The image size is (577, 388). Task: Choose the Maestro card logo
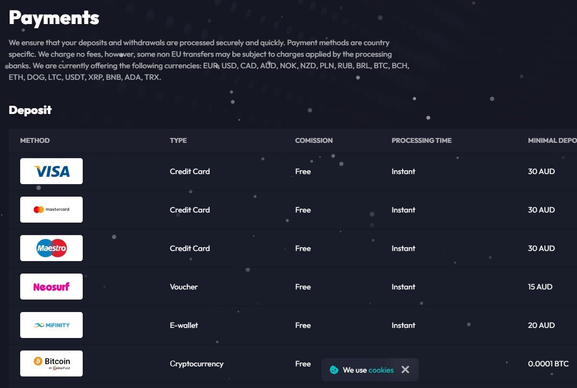(x=51, y=248)
